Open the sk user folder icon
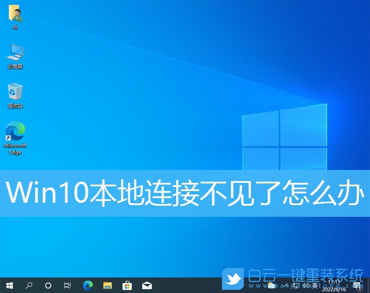The width and height of the screenshot is (370, 293). point(15,16)
